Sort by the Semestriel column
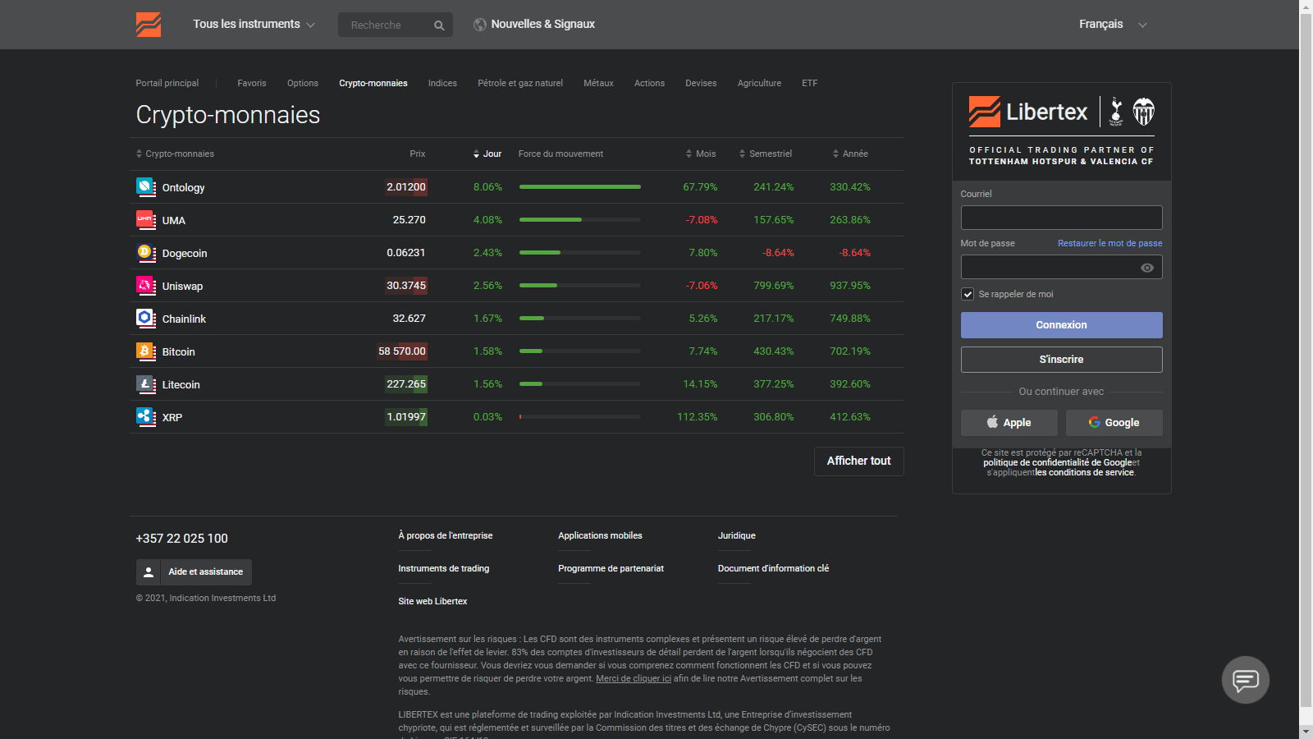Viewport: 1313px width, 739px height. click(x=766, y=154)
